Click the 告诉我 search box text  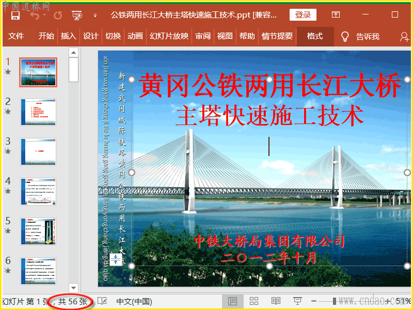coord(368,36)
